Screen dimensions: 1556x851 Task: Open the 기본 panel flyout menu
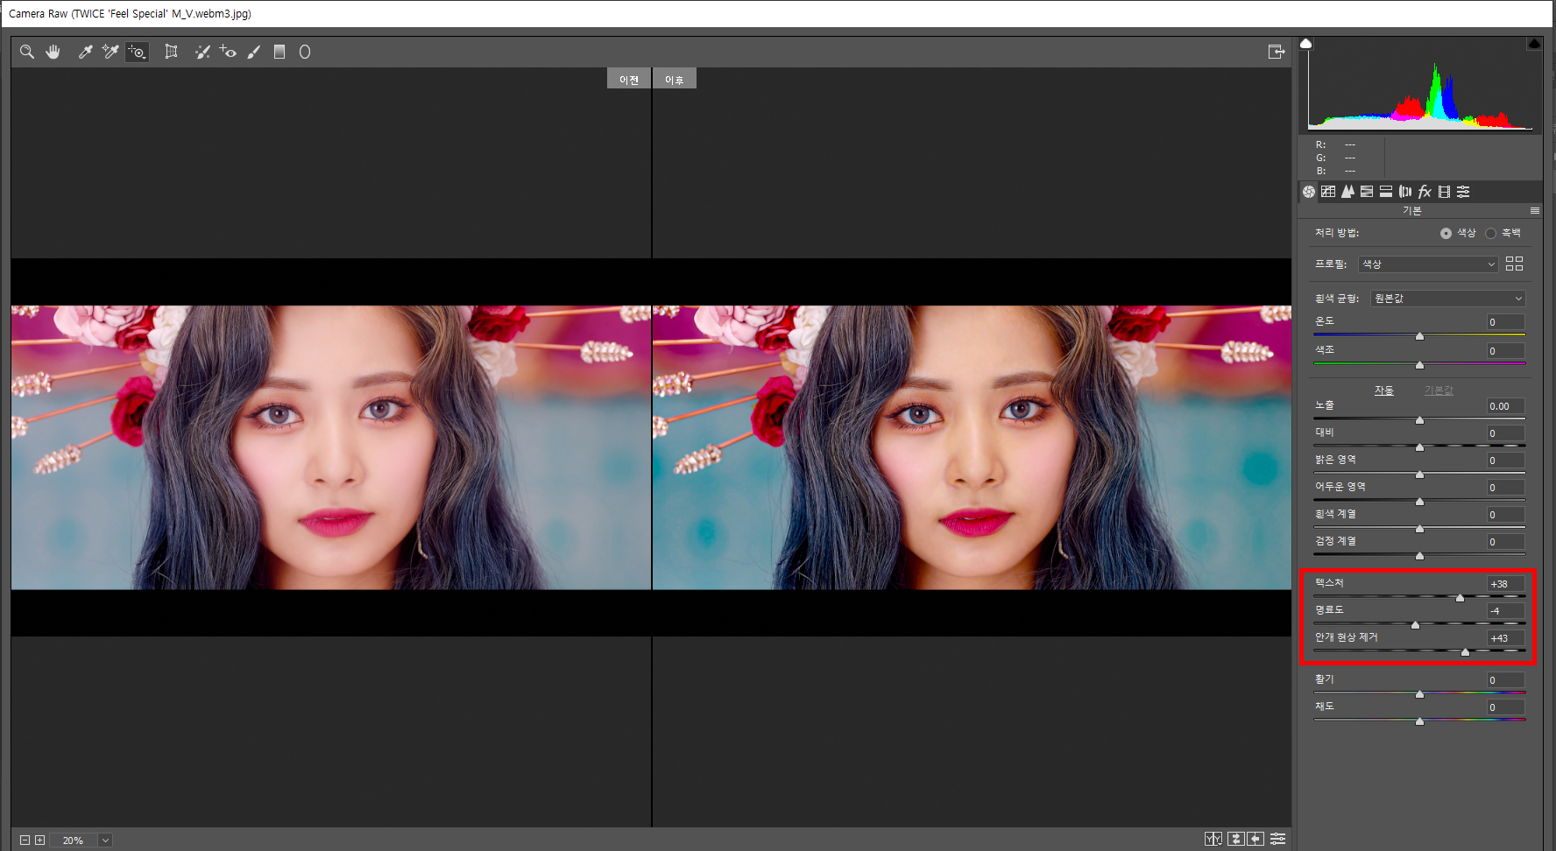pyautogui.click(x=1535, y=211)
